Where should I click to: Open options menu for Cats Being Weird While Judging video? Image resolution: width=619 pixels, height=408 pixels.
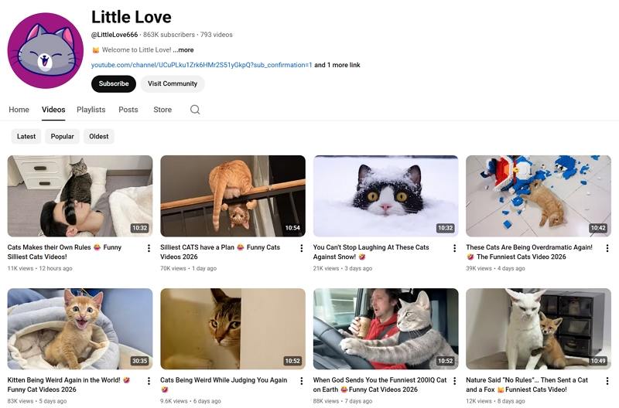(302, 381)
